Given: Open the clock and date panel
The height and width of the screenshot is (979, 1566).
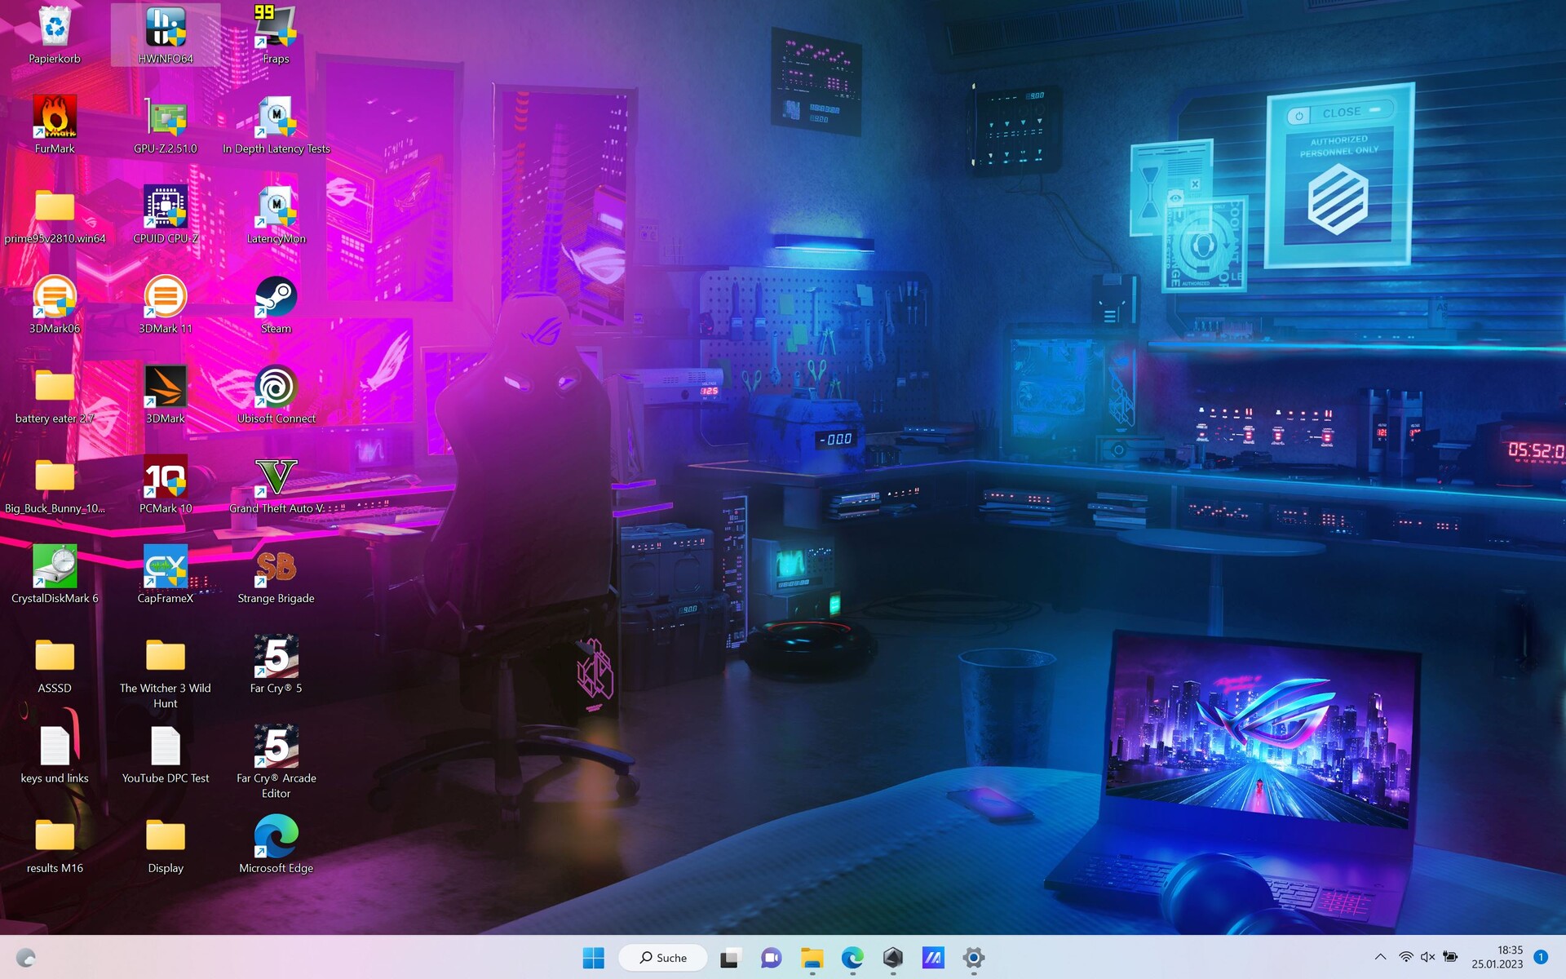Looking at the screenshot, I should point(1497,957).
